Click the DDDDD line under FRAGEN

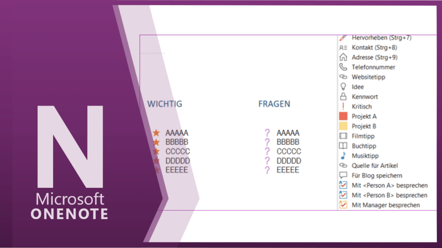289,161
